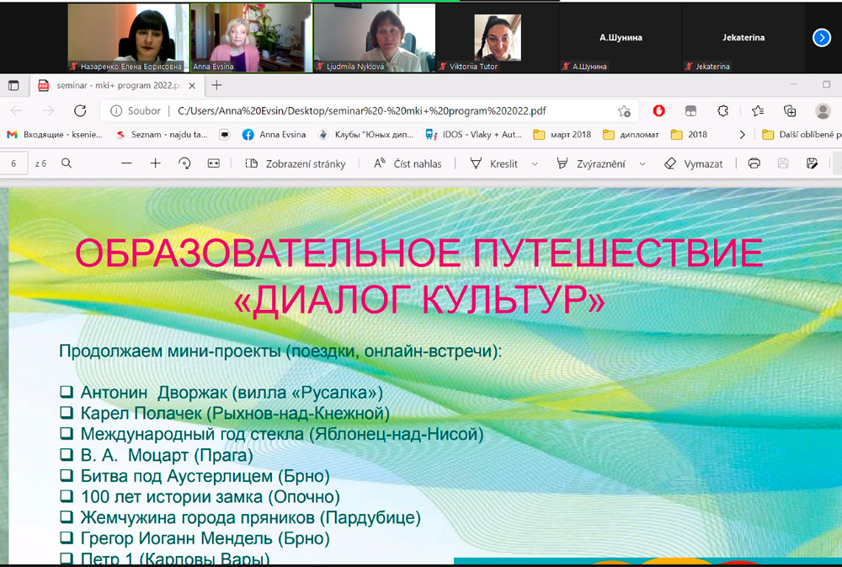The height and width of the screenshot is (567, 842).
Task: Rotate the PDF page
Action: [x=184, y=163]
